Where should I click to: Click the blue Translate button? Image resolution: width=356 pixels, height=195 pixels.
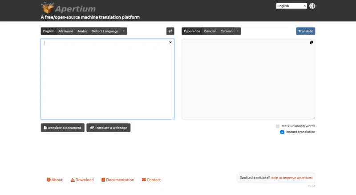306,31
